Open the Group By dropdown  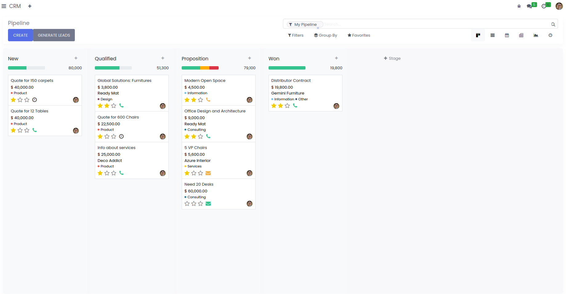point(325,35)
